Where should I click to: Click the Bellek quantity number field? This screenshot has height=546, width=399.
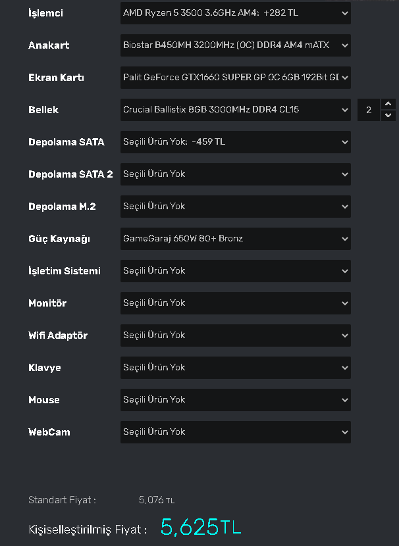coord(369,110)
